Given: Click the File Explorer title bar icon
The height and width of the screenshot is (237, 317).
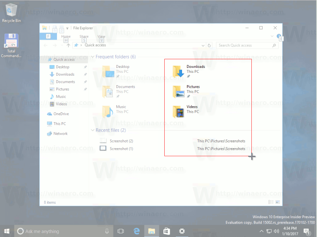Looking at the screenshot, I should [x=45, y=28].
